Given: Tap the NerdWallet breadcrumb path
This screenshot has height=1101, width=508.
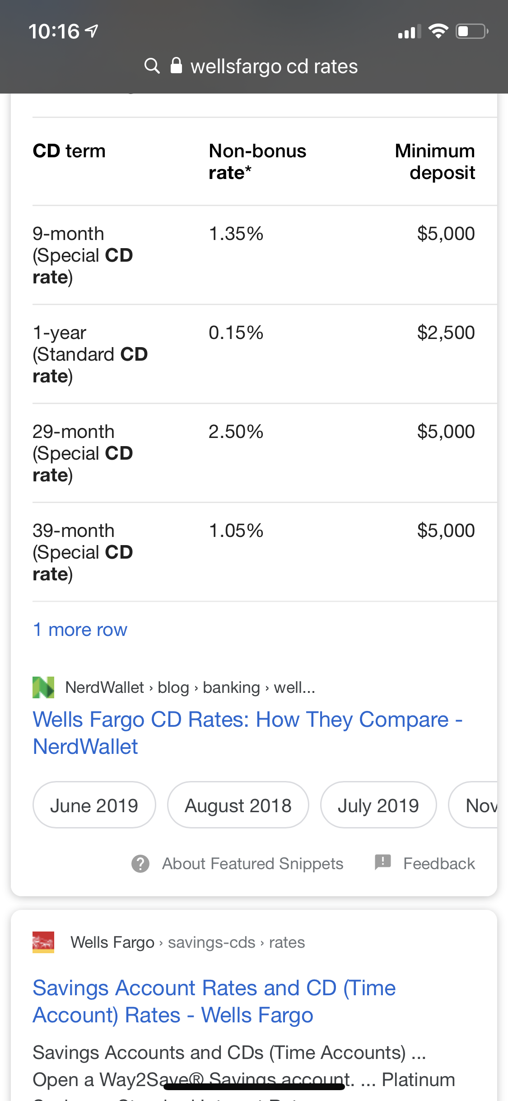Looking at the screenshot, I should (x=190, y=687).
